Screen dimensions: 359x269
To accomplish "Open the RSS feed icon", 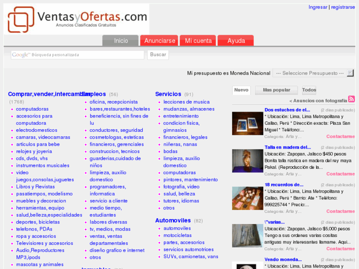I will (x=352, y=99).
